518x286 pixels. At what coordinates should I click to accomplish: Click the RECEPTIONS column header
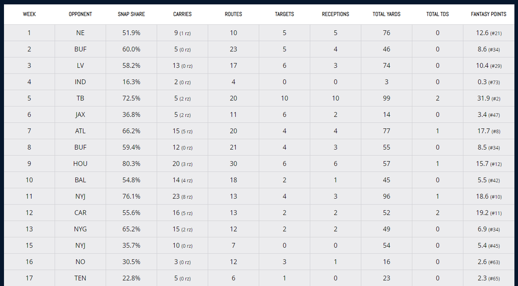(x=335, y=14)
